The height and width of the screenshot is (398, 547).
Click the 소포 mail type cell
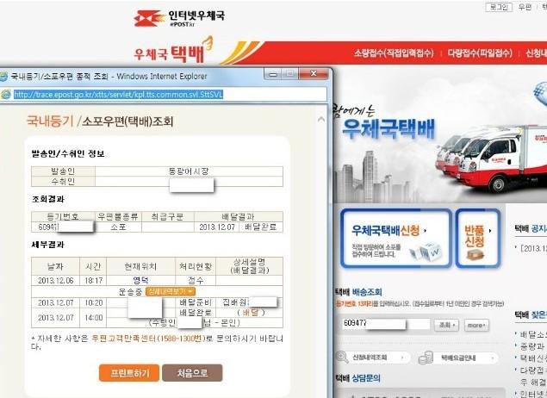click(x=118, y=227)
